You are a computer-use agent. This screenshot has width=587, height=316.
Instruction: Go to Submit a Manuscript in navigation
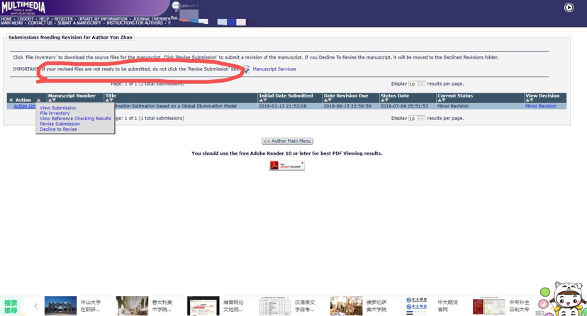pyautogui.click(x=79, y=23)
